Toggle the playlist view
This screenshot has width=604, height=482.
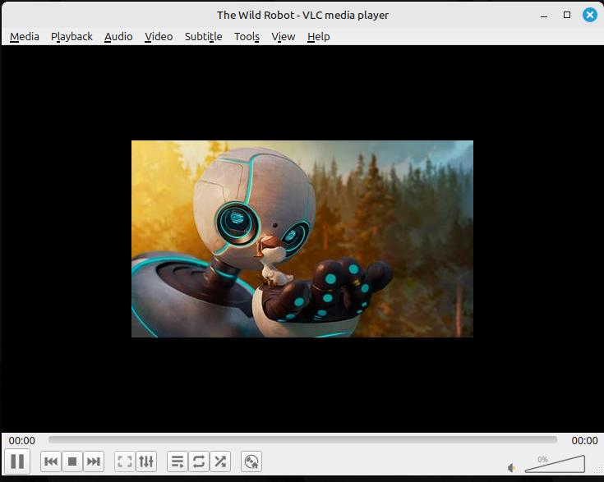pos(178,461)
